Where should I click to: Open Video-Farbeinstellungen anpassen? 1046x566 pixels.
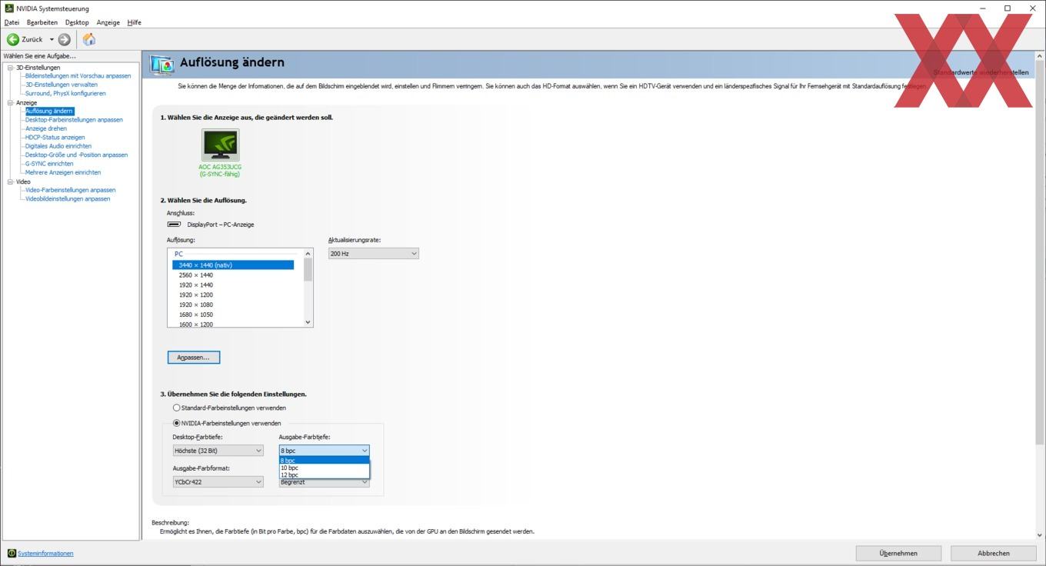click(x=70, y=190)
